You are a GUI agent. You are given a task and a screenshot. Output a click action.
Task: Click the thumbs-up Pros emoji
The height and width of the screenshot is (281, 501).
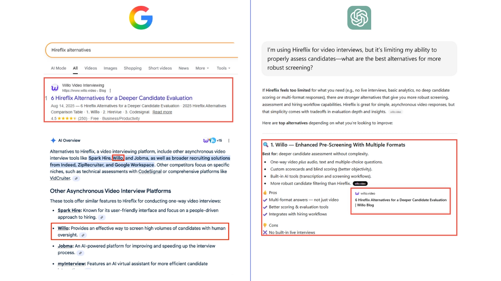[265, 193]
